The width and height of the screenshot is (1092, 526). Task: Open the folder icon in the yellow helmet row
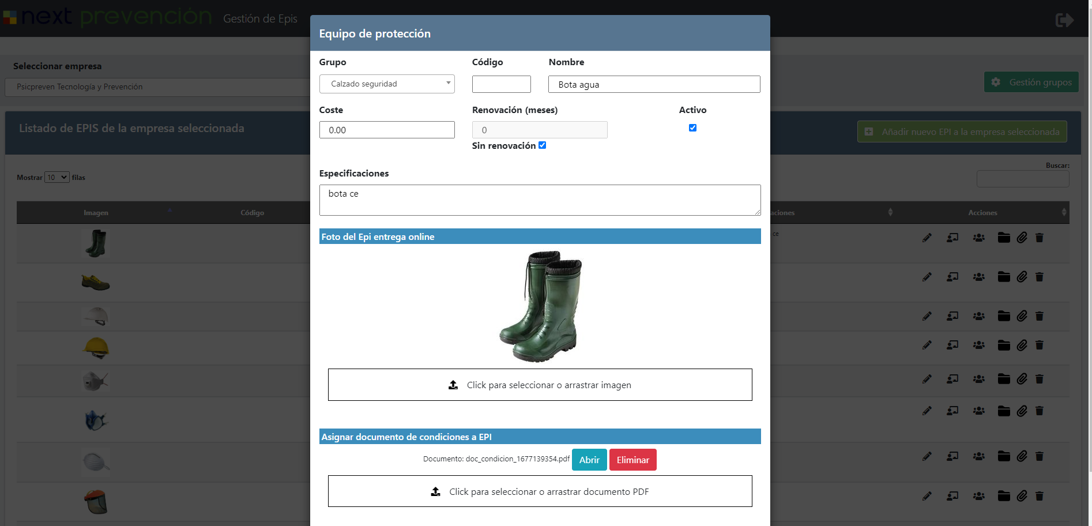tap(1004, 345)
